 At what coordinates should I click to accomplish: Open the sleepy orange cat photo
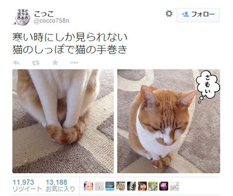pyautogui.click(x=169, y=121)
